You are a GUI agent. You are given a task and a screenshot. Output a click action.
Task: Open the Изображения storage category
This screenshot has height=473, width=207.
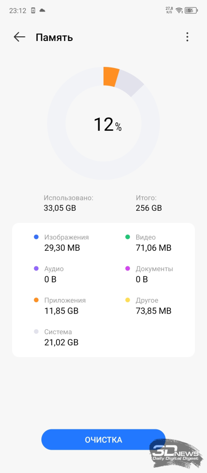pyautogui.click(x=62, y=242)
